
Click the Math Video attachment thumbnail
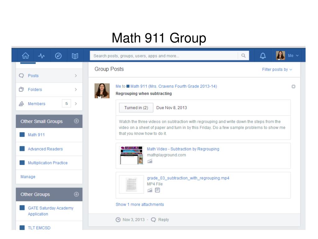click(131, 156)
